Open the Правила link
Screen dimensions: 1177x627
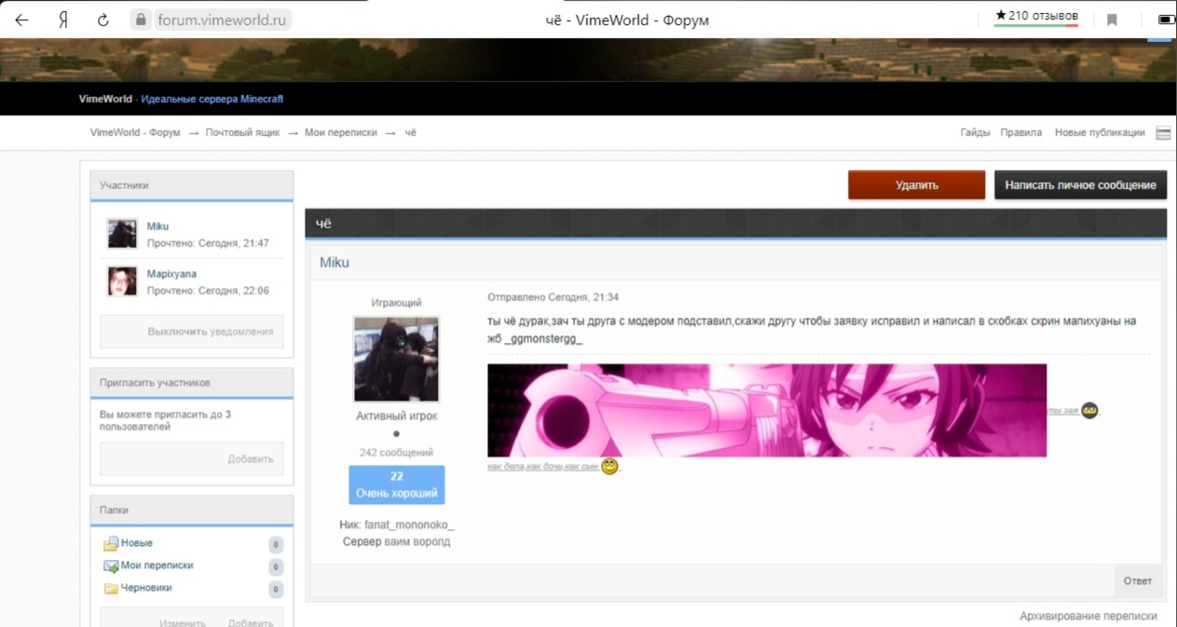click(x=1021, y=132)
